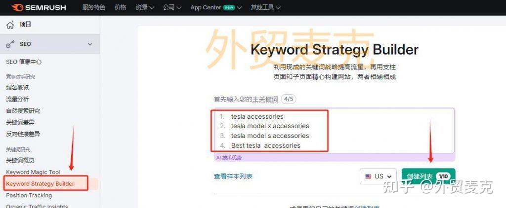Open the 价格 top menu item
Viewport: 506px width, 208px height.
pos(121,7)
